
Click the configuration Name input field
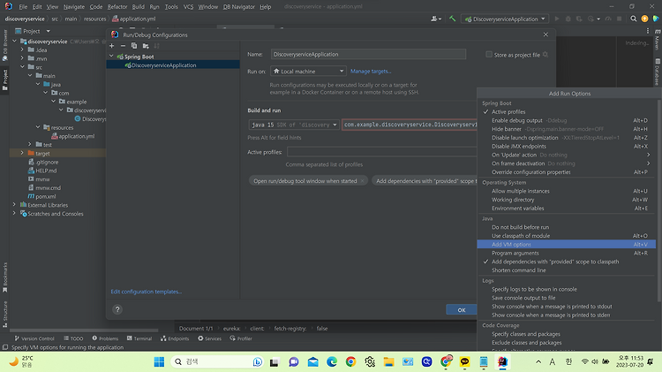tap(369, 54)
